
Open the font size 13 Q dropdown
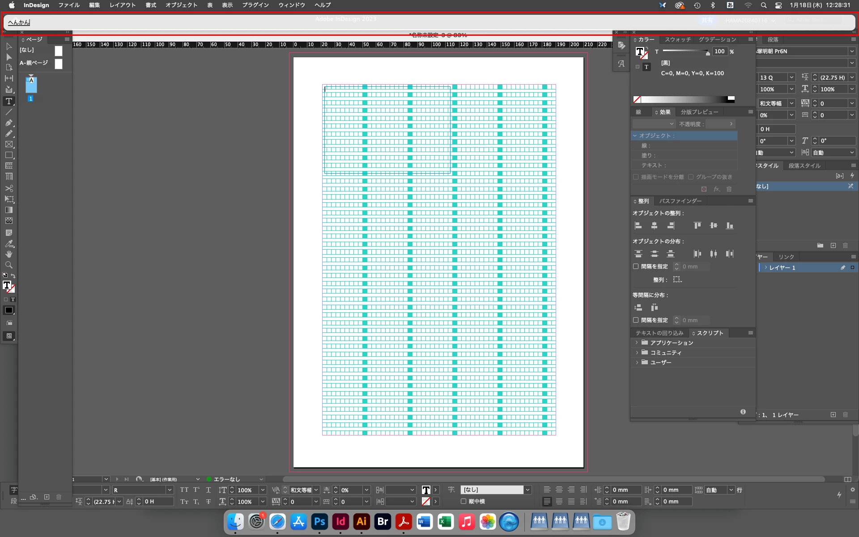(x=791, y=77)
